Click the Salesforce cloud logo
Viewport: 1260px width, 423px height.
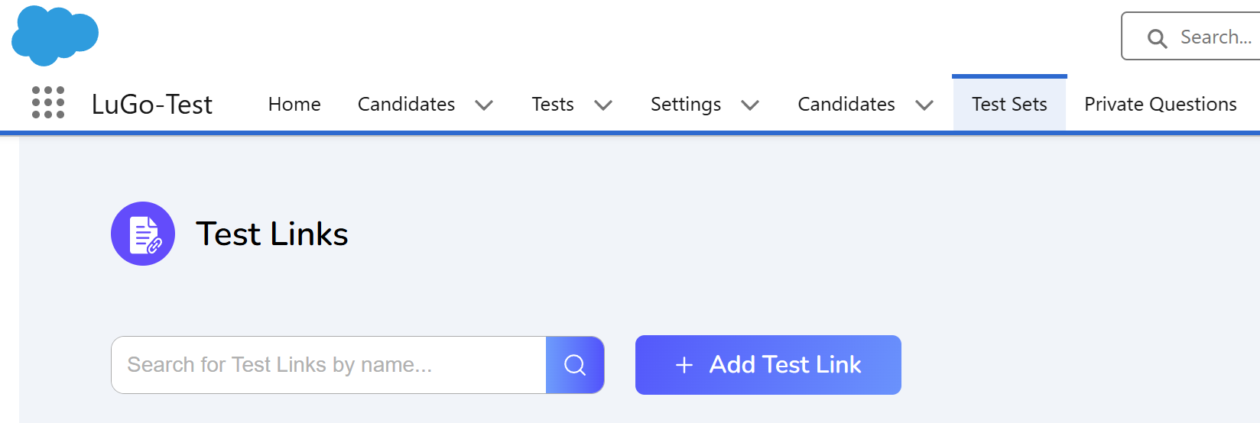55,34
